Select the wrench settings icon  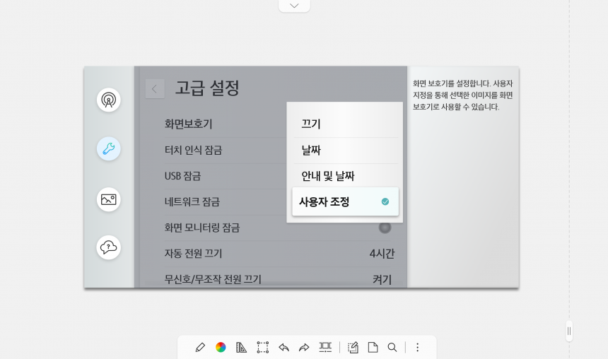109,148
